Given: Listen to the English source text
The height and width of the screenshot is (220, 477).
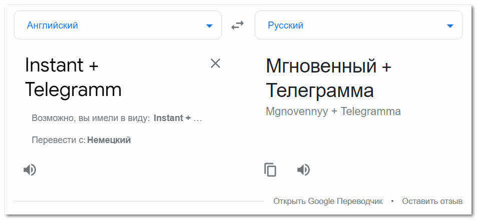Looking at the screenshot, I should (30, 170).
